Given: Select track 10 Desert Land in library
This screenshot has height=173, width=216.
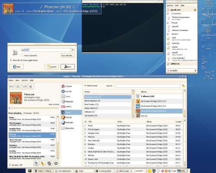Looking at the screenshot, I should tap(133, 159).
